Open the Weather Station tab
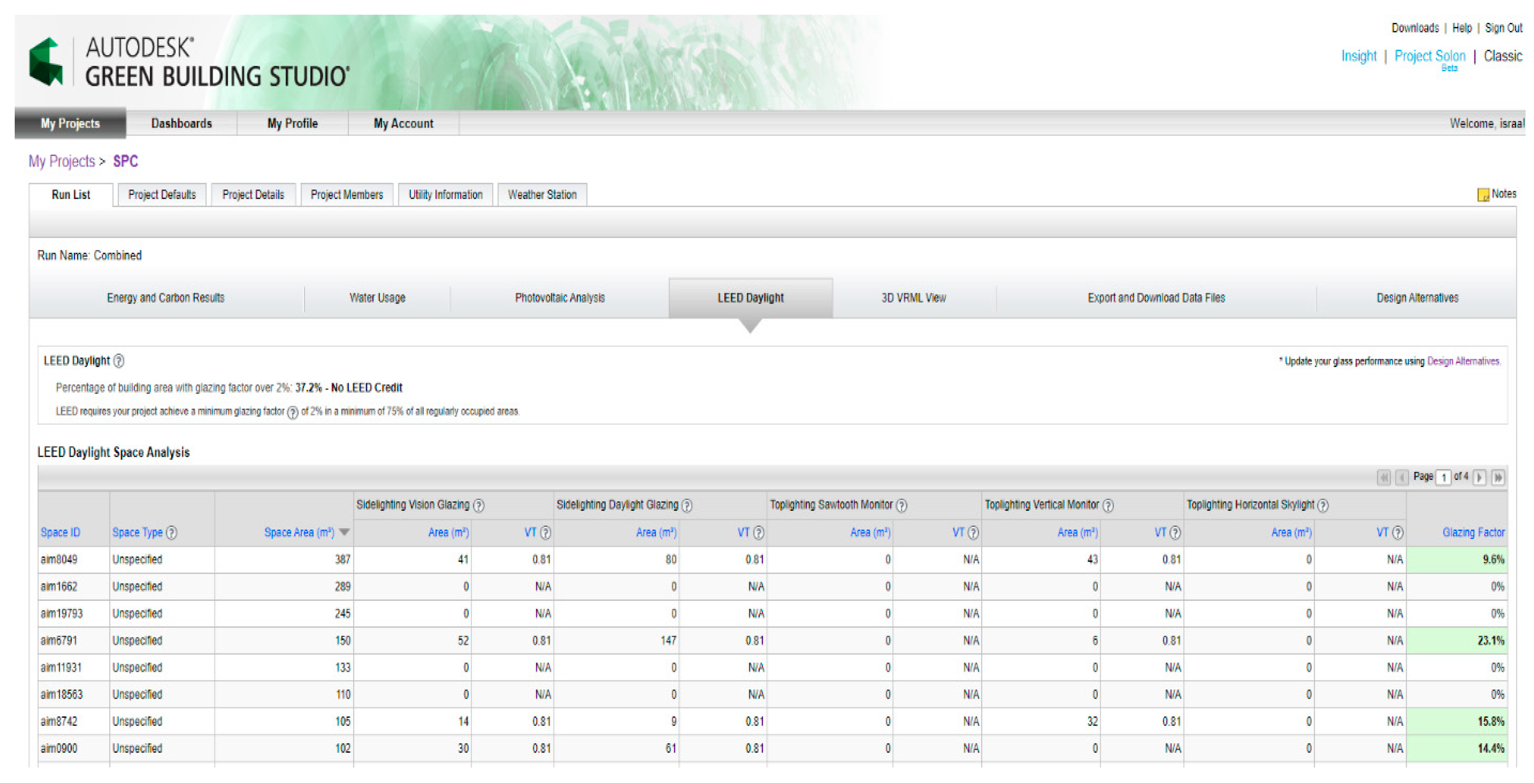1534x783 pixels. point(542,195)
